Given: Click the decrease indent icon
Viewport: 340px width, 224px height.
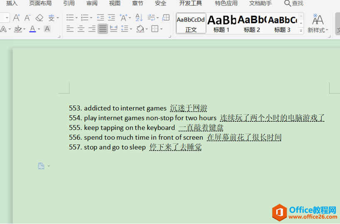Looking at the screenshot, I should pyautogui.click(x=100, y=17).
